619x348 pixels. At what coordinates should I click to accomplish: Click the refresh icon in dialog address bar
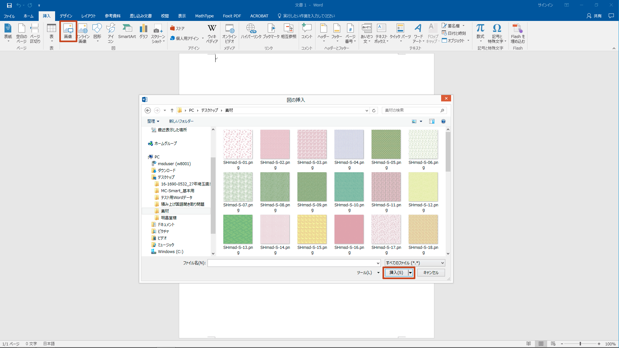[x=374, y=110]
